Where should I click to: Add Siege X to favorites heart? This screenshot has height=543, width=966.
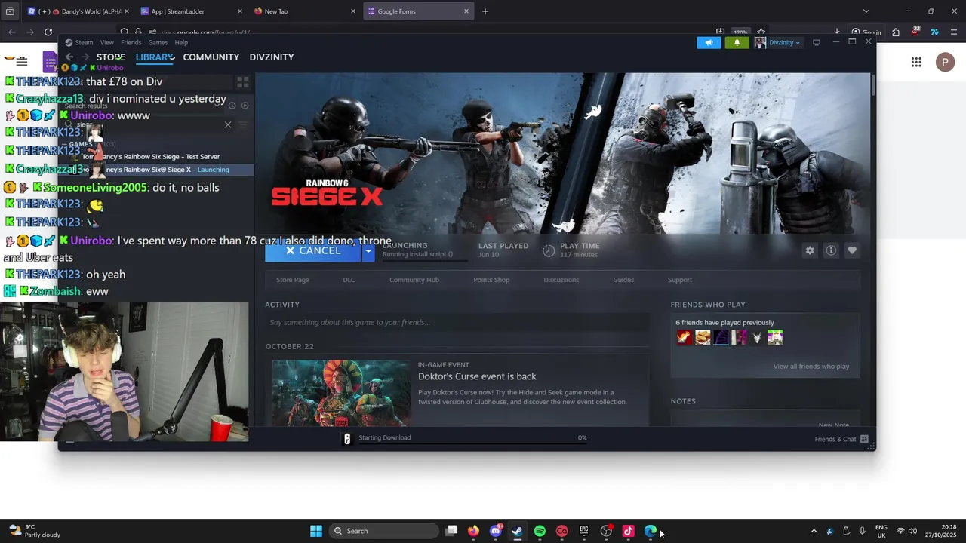point(852,250)
